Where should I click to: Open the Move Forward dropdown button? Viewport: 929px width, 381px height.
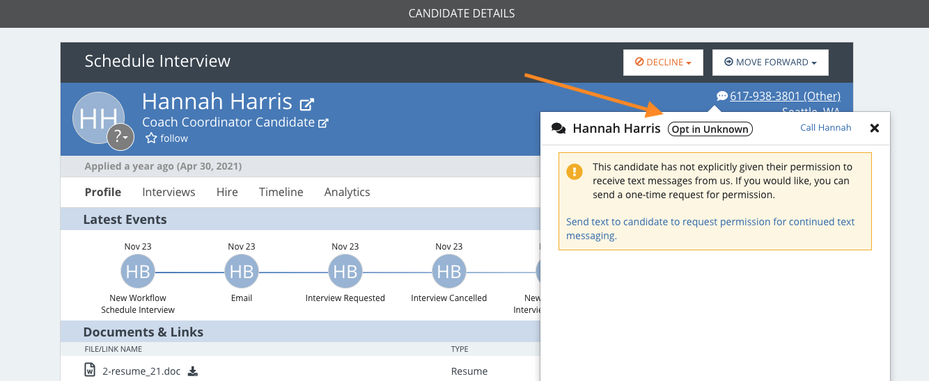point(770,63)
